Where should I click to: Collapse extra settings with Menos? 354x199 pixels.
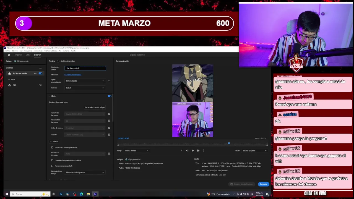[54, 142]
